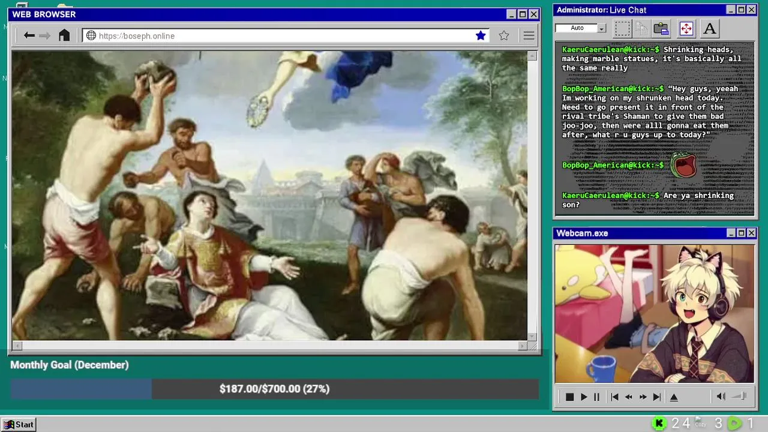
Task: Click the webcam avatar video
Action: pyautogui.click(x=654, y=313)
